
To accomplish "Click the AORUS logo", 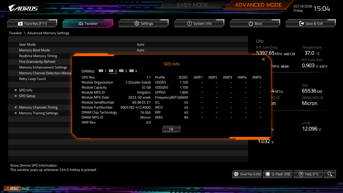I will (x=23, y=8).
